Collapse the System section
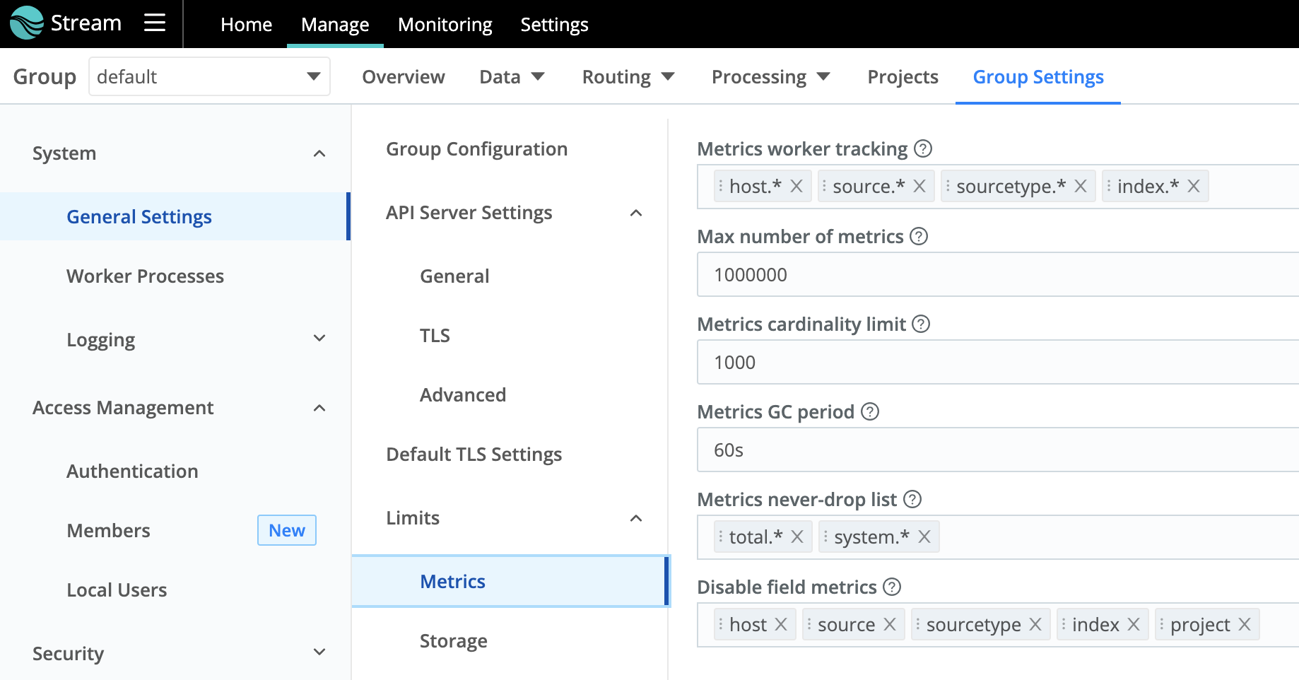1299x680 pixels. tap(320, 153)
